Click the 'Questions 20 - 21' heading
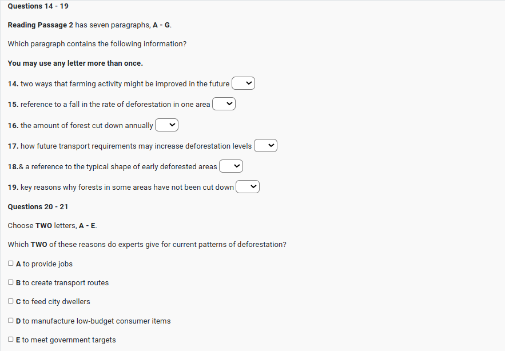Image resolution: width=505 pixels, height=351 pixels. point(38,206)
